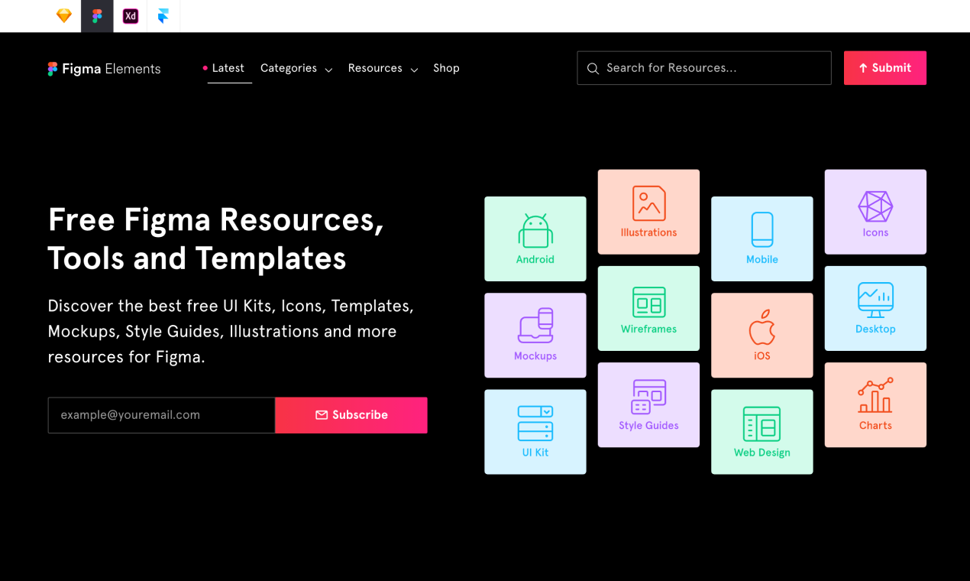Image resolution: width=970 pixels, height=581 pixels.
Task: Click the email address input field
Action: pyautogui.click(x=161, y=414)
